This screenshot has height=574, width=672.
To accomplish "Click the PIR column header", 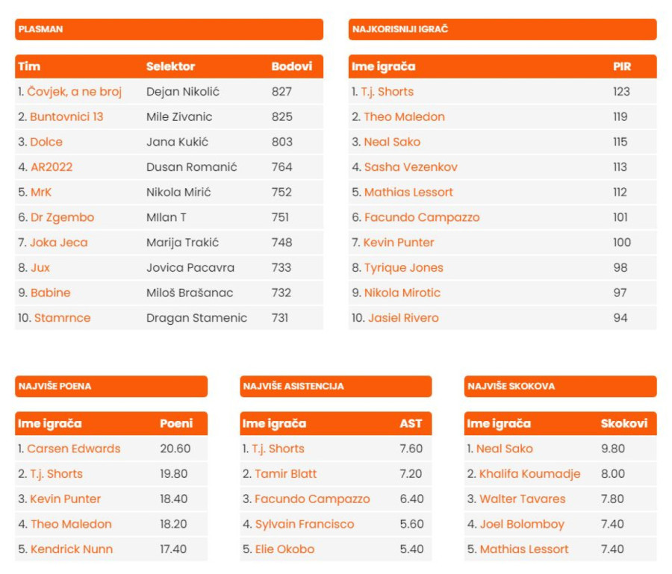I will click(x=622, y=66).
